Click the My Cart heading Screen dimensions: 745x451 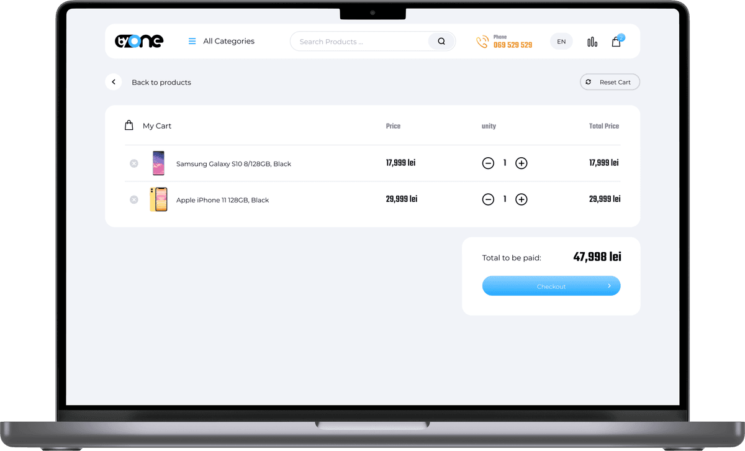click(x=157, y=126)
